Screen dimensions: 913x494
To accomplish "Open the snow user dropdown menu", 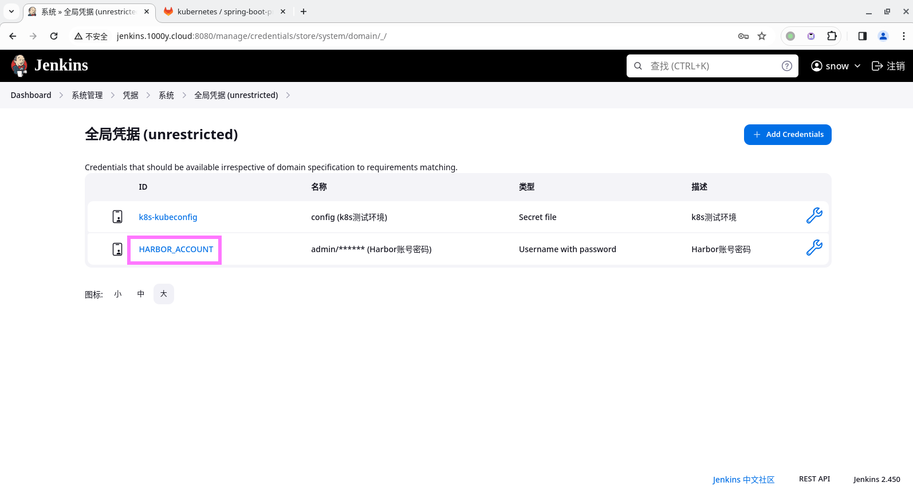I will point(836,66).
